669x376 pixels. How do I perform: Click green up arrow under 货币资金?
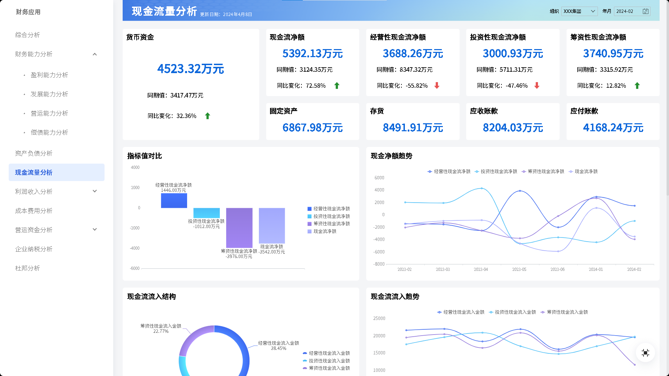tap(208, 116)
